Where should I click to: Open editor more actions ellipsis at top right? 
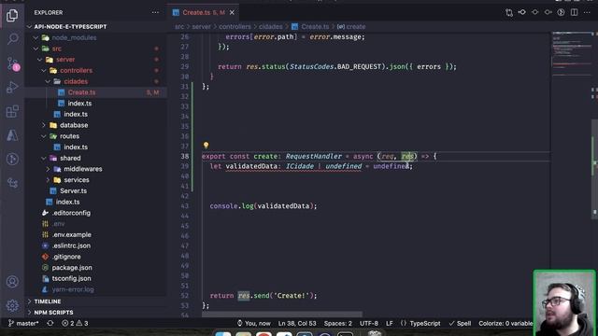(587, 12)
